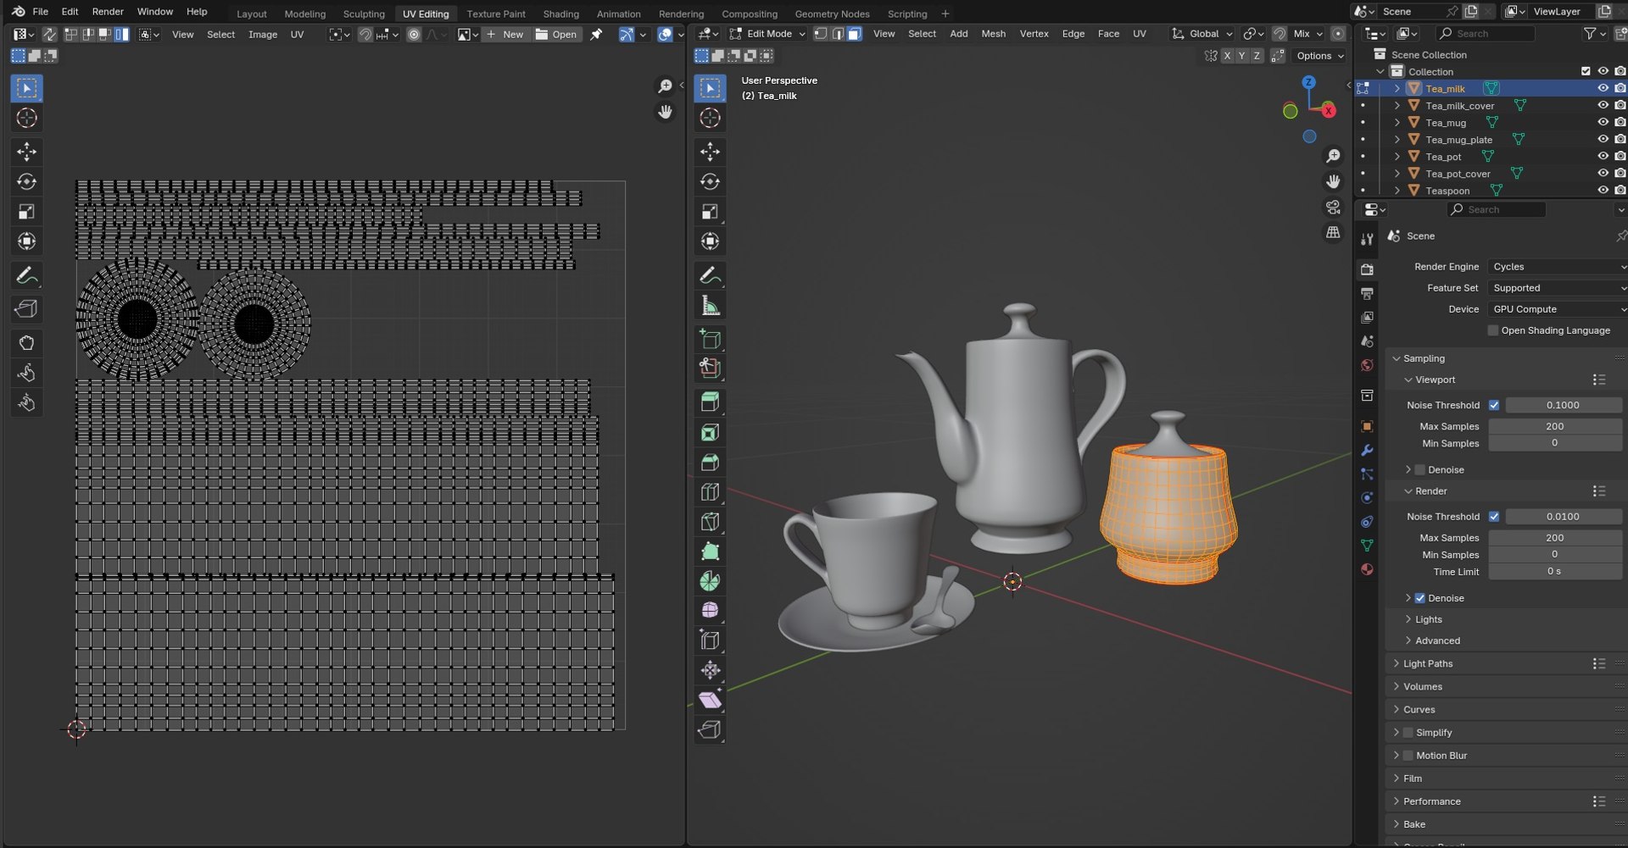Click the zoom icon in 3D viewport
Image resolution: width=1628 pixels, height=848 pixels.
tap(1333, 157)
